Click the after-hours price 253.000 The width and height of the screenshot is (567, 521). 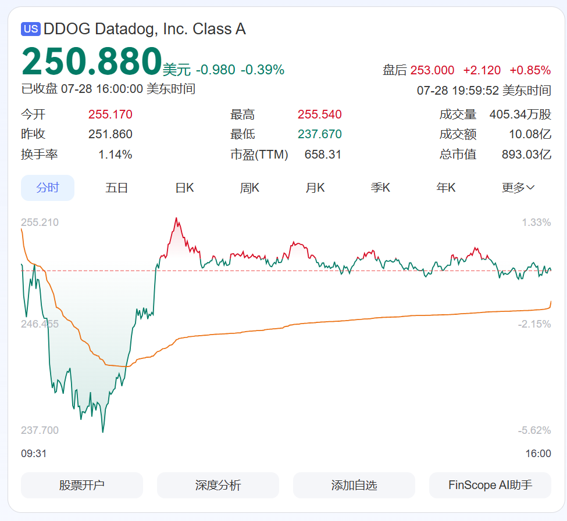[x=432, y=70]
